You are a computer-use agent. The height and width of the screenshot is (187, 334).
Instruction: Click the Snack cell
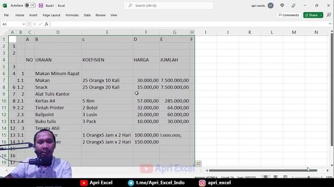click(x=58, y=87)
